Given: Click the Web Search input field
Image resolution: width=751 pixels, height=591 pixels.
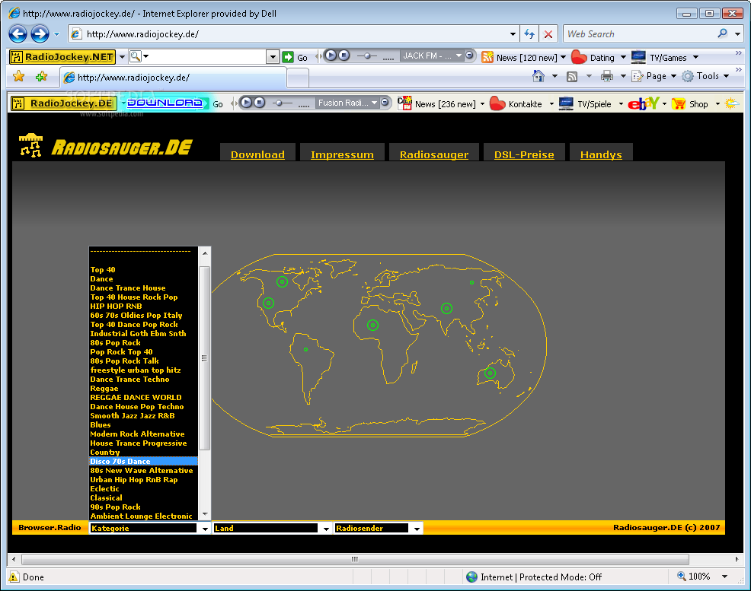Looking at the screenshot, I should point(639,34).
